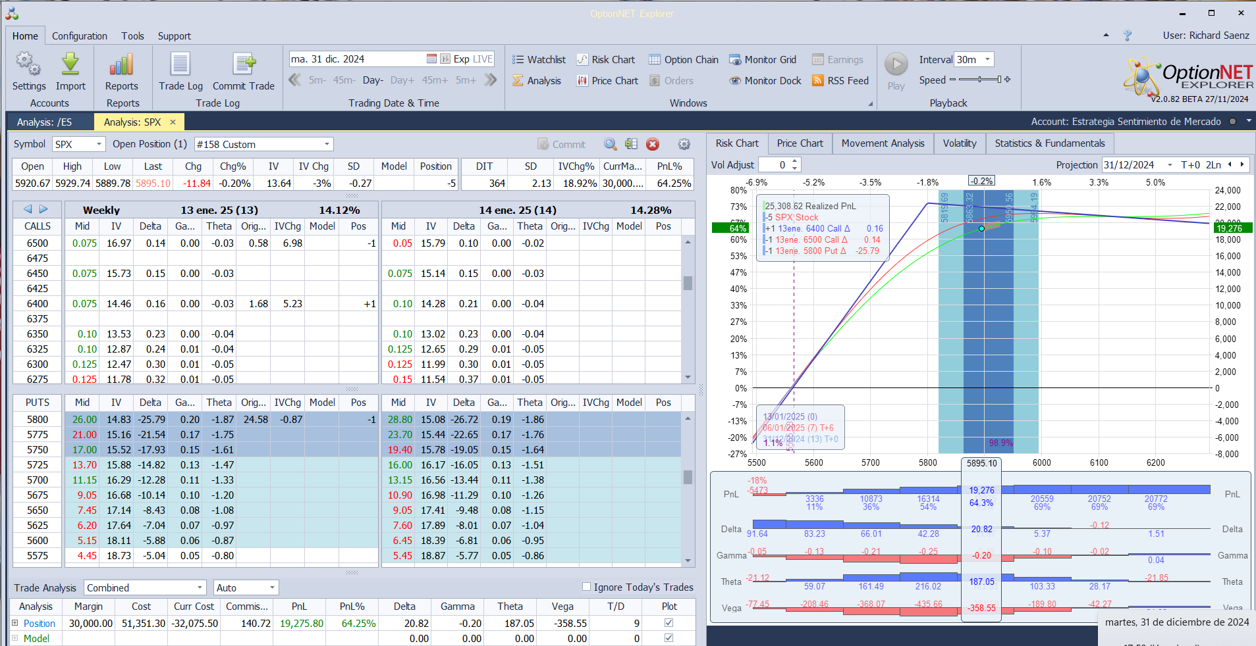Click the Day+ time step button
1256x646 pixels.
[x=402, y=80]
